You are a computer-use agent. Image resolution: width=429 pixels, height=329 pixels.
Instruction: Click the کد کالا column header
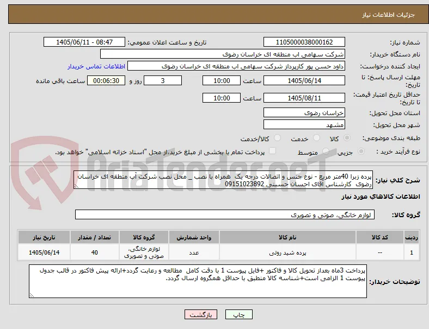pyautogui.click(x=380, y=237)
